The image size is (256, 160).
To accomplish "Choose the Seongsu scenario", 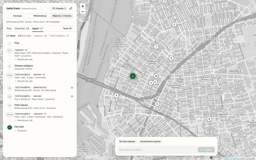I will point(17,16).
